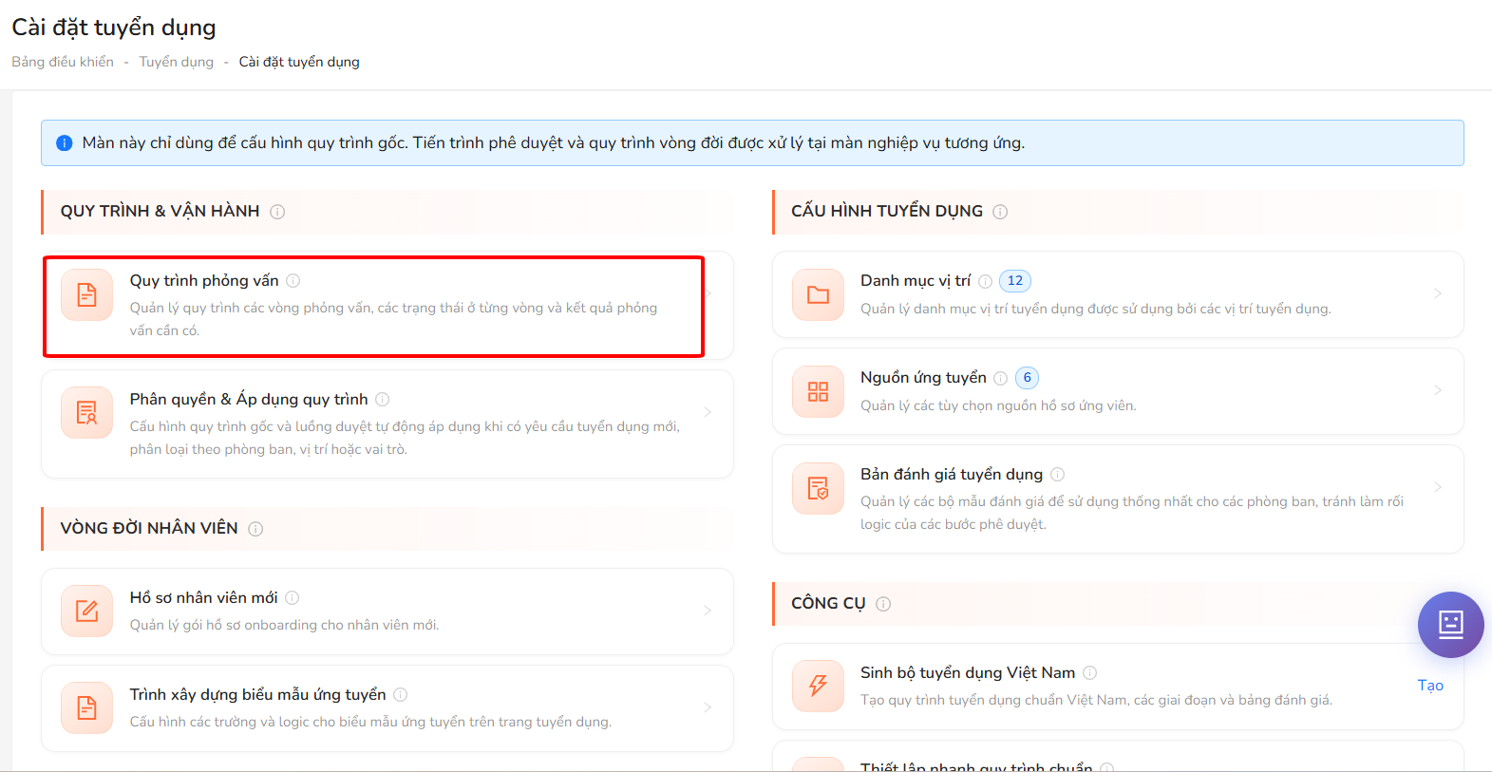Click the Hồ sơ nhân viên mới edit icon
This screenshot has height=772, width=1492.
tap(86, 611)
